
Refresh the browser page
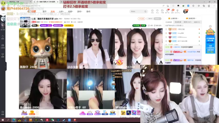click(x=8, y=6)
